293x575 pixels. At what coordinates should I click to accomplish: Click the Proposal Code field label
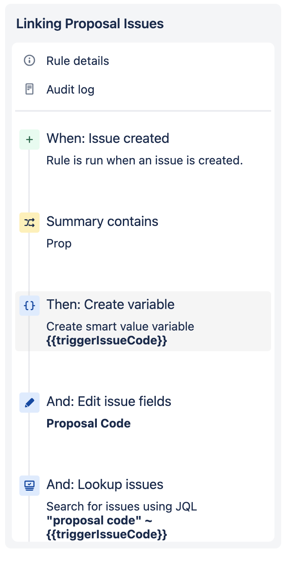[88, 423]
